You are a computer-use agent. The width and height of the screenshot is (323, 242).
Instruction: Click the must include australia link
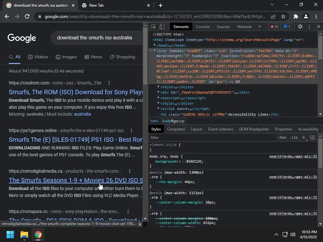[x=82, y=114]
